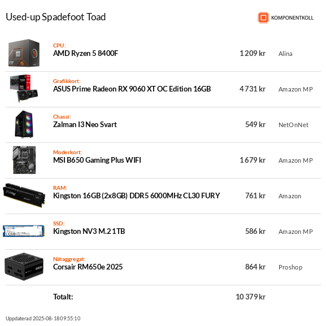
Task: Click Kingston NV3 M.2 1TB product name
Action: 89,231
